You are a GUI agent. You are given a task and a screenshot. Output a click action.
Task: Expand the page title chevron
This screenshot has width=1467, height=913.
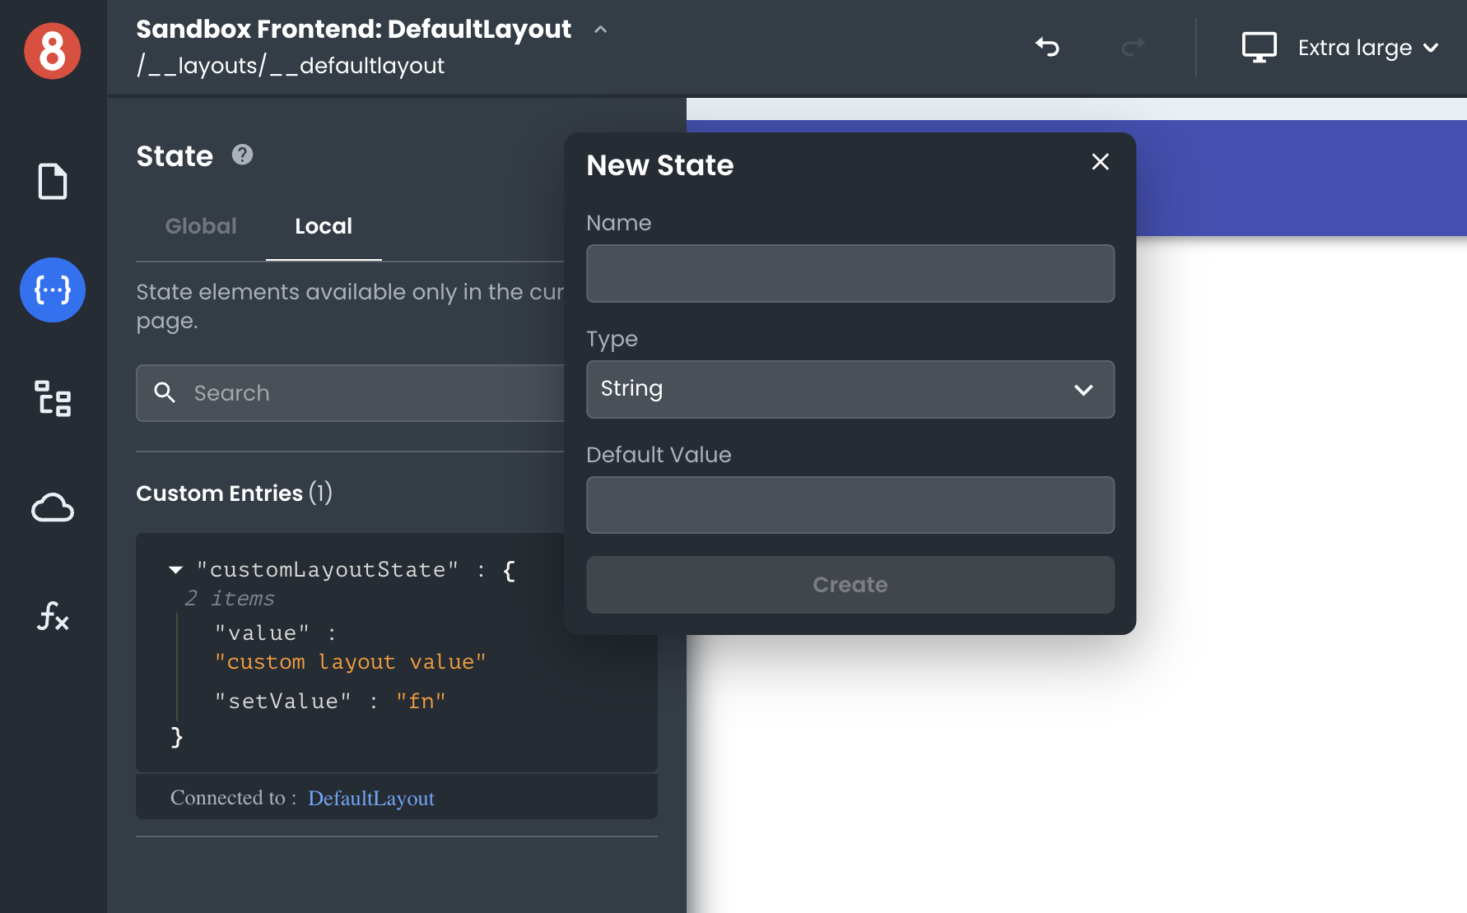pos(601,30)
